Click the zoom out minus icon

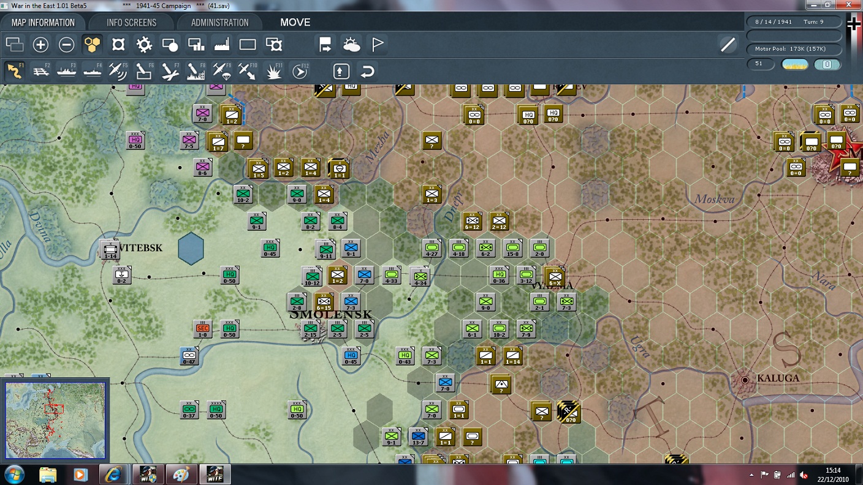pos(66,45)
